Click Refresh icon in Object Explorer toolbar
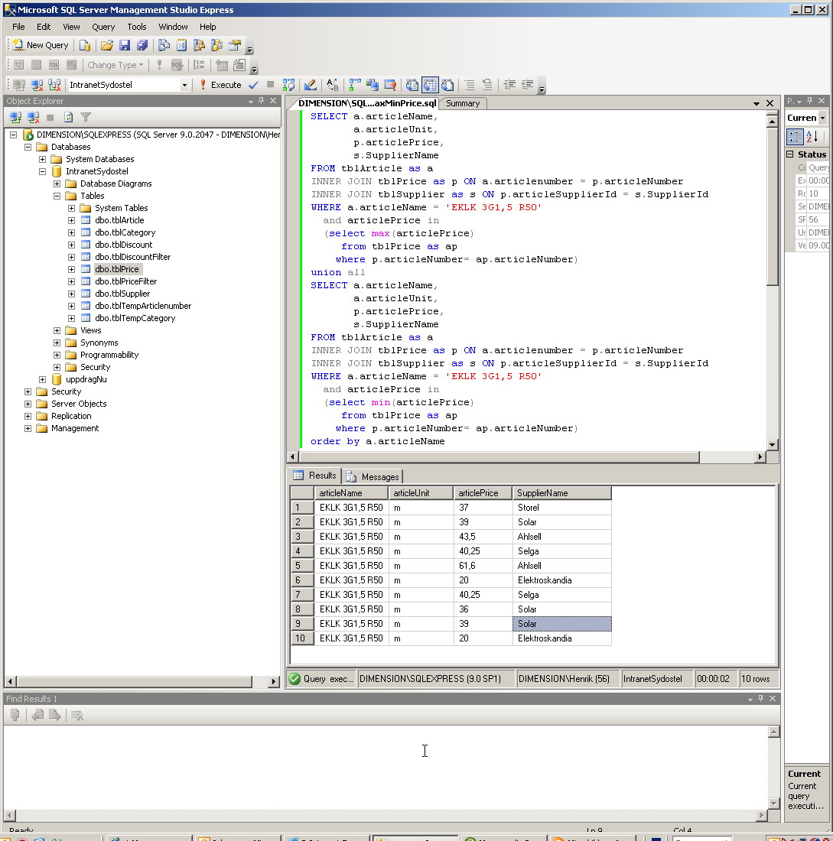The width and height of the screenshot is (833, 841). pos(68,117)
